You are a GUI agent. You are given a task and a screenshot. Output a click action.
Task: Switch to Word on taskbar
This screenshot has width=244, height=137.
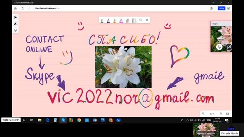coord(95,120)
